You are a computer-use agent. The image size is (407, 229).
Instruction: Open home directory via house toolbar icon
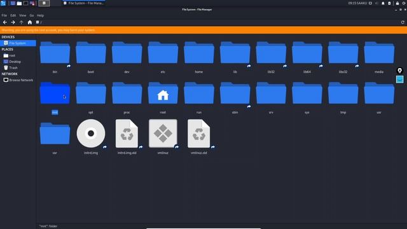(x=30, y=22)
